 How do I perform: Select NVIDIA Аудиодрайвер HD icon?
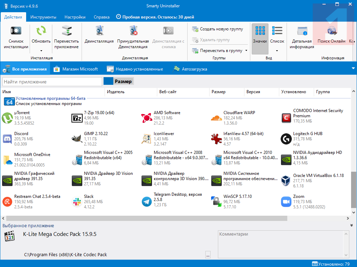pos(286,160)
